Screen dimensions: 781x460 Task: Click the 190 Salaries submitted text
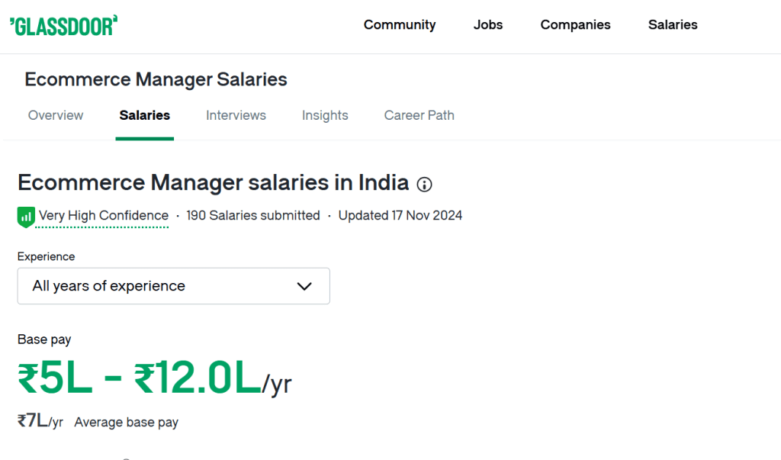(253, 216)
